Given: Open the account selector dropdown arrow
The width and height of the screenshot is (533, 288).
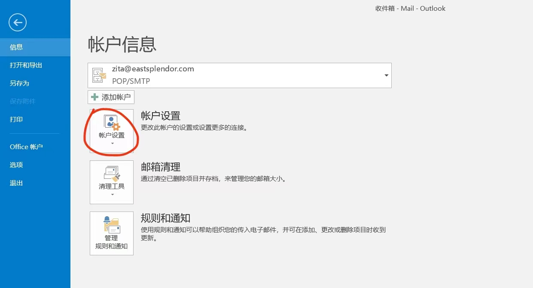Looking at the screenshot, I should 386,75.
